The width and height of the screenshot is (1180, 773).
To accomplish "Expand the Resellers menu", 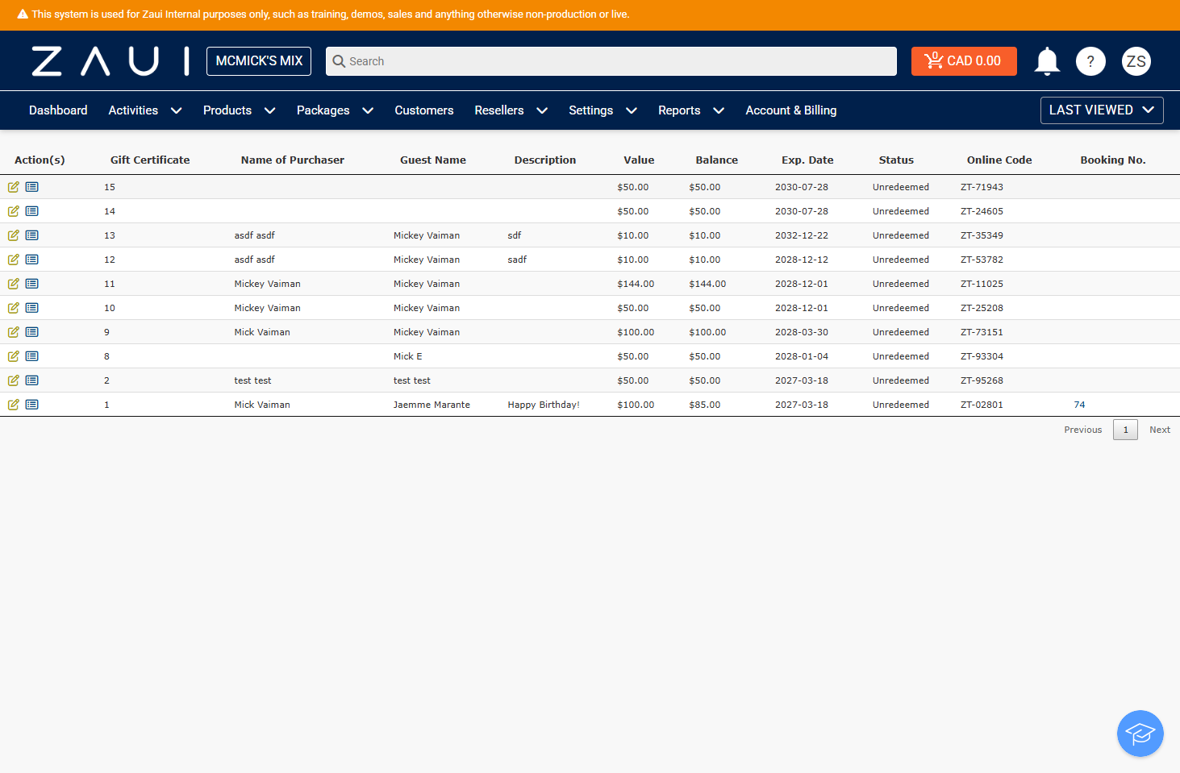I will coord(511,110).
